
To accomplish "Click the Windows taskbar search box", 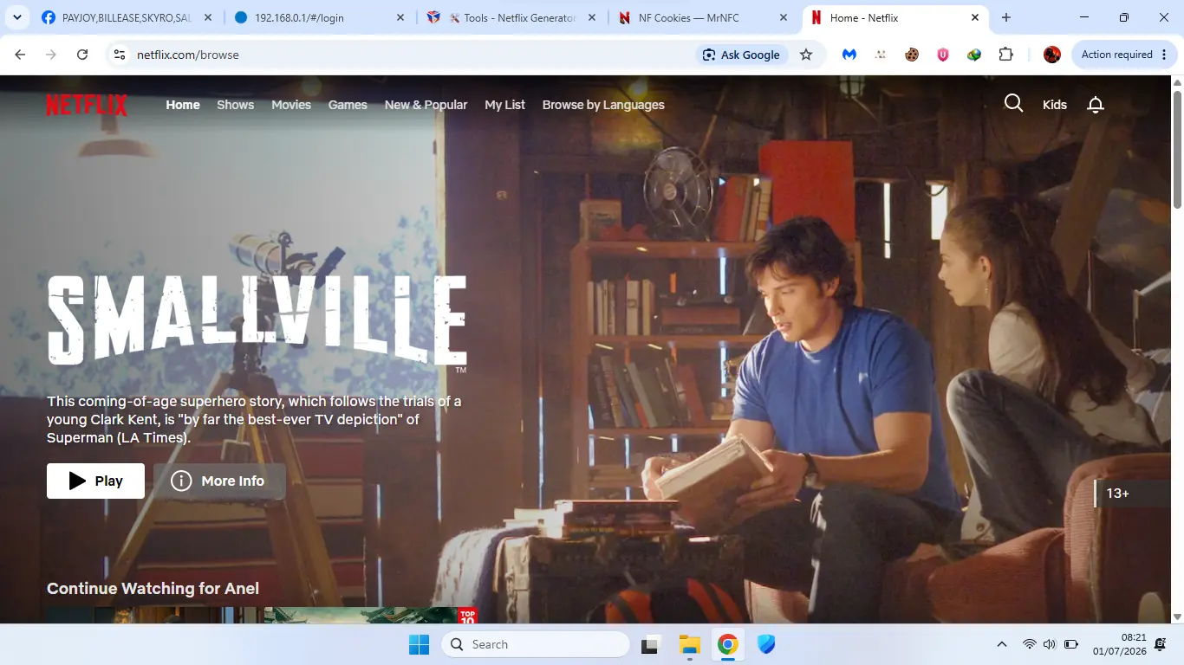I will pyautogui.click(x=536, y=644).
